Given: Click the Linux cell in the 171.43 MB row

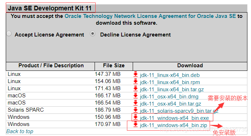Looking at the screenshot, I should [14, 88].
